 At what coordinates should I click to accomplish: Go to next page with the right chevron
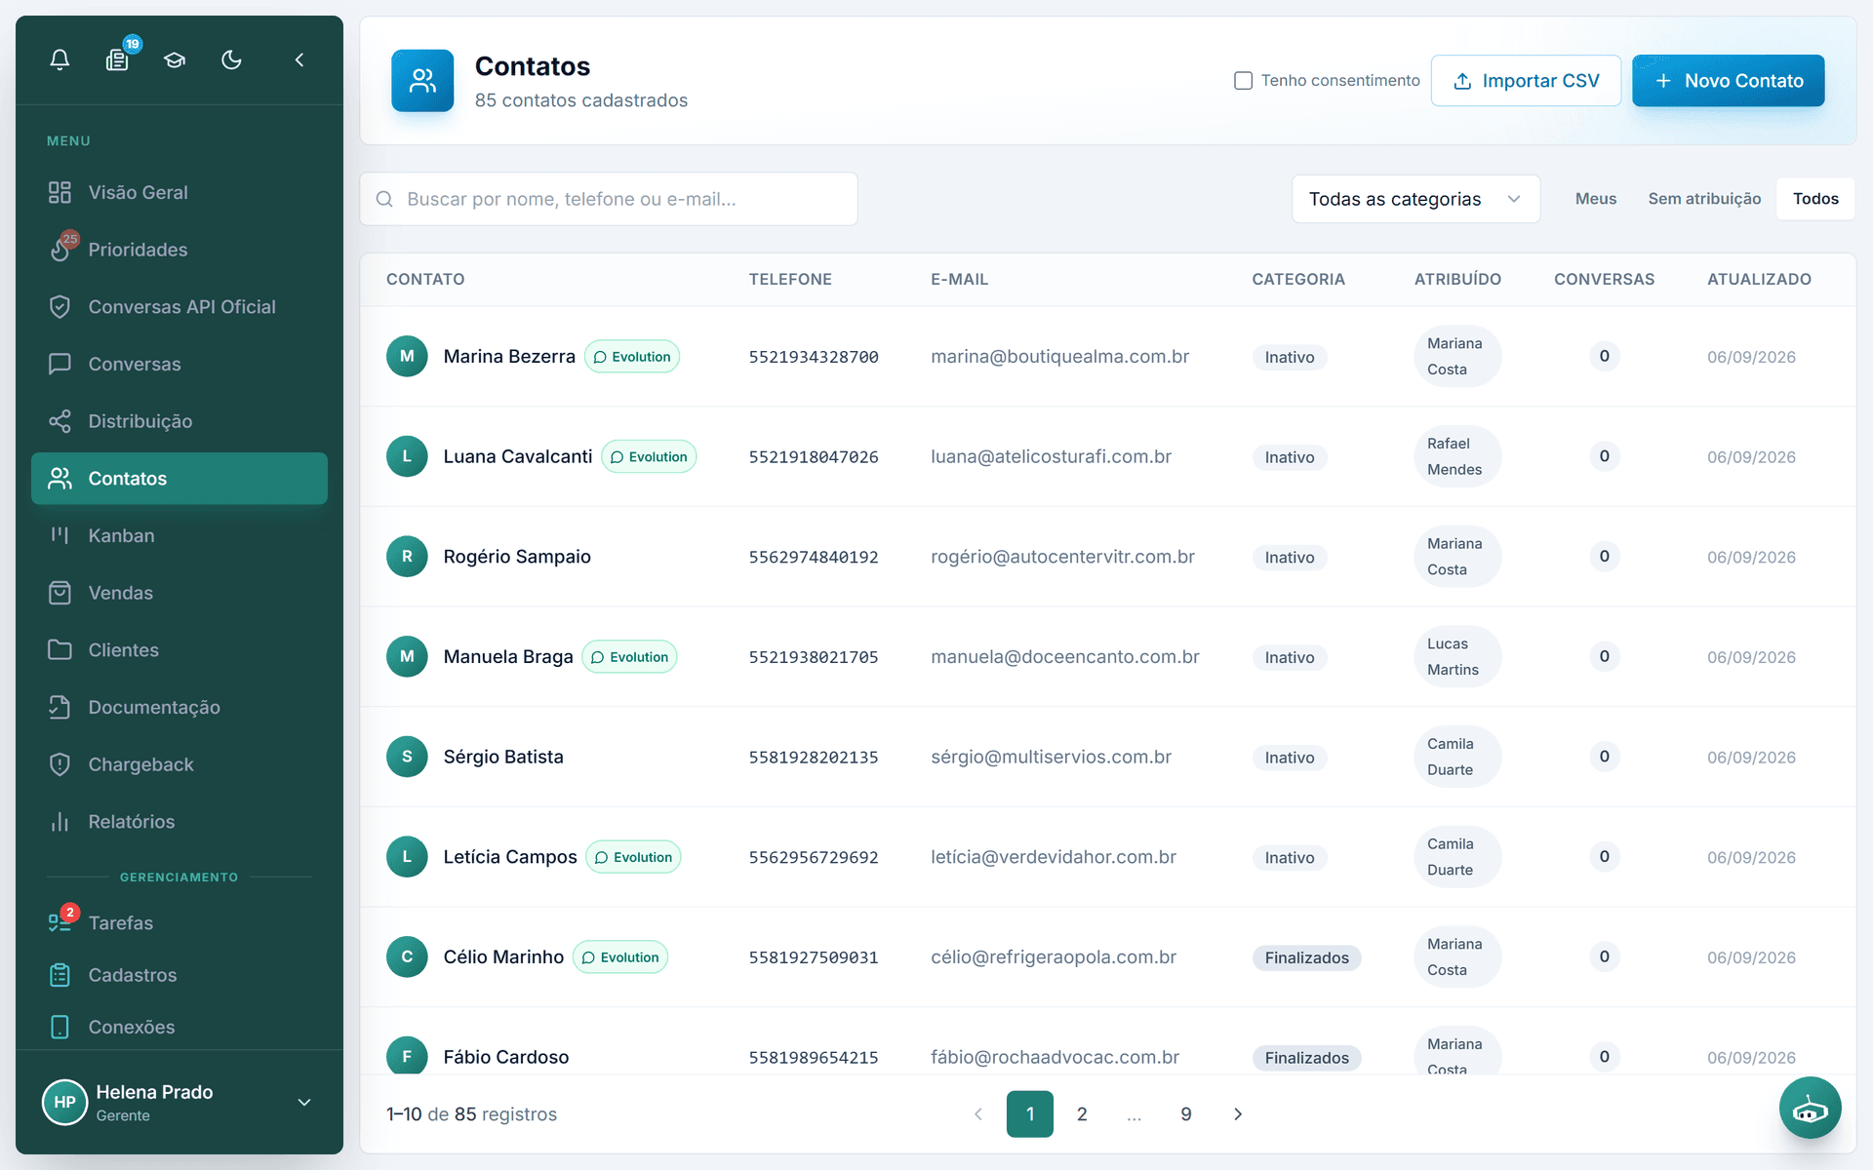(1238, 1114)
